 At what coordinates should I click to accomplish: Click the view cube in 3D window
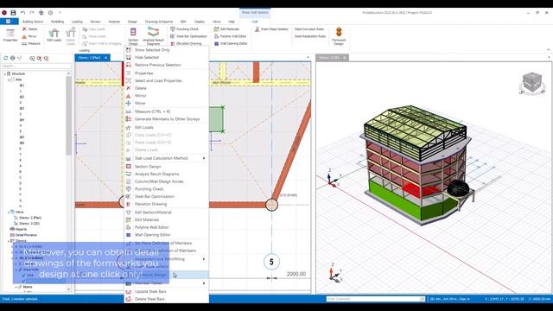click(531, 83)
